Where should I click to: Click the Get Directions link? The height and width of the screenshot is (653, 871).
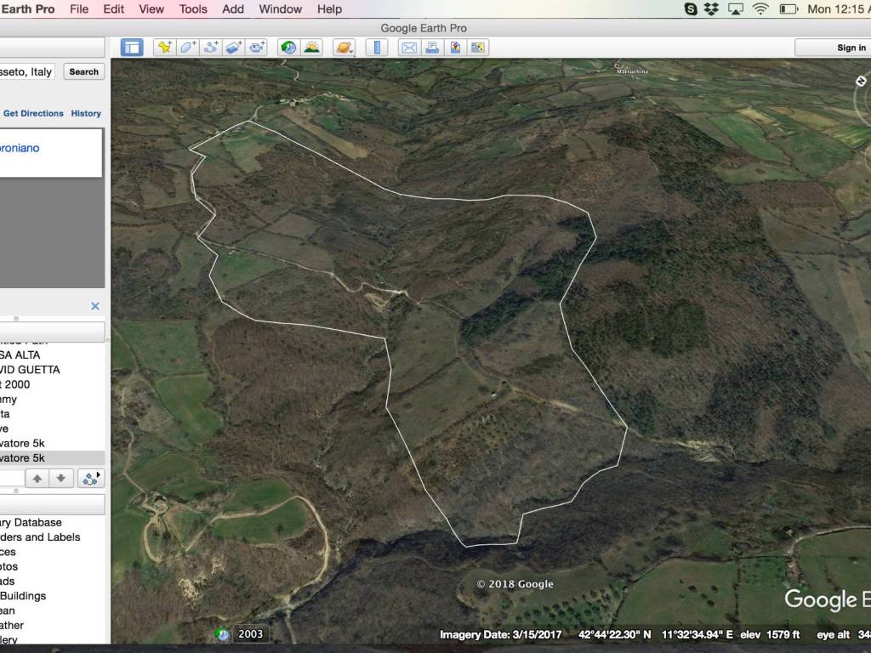pos(33,113)
